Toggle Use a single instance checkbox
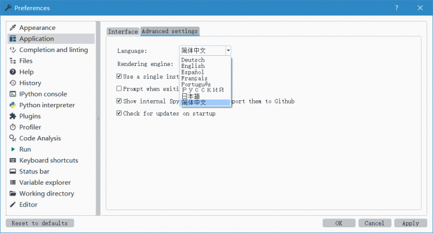Viewport: 433px width, 233px height. [119, 76]
